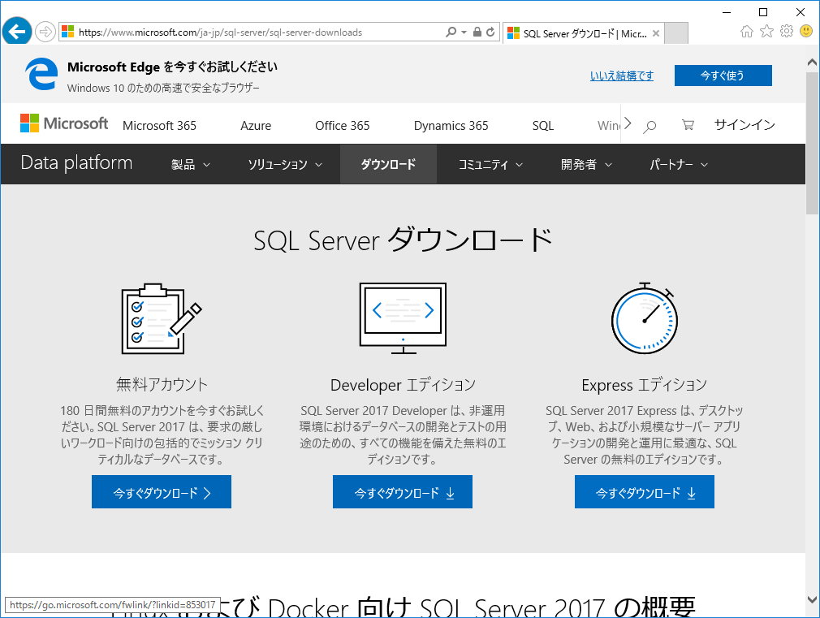The image size is (820, 618).
Task: Select the ダウンロード menu item
Action: pyautogui.click(x=388, y=164)
